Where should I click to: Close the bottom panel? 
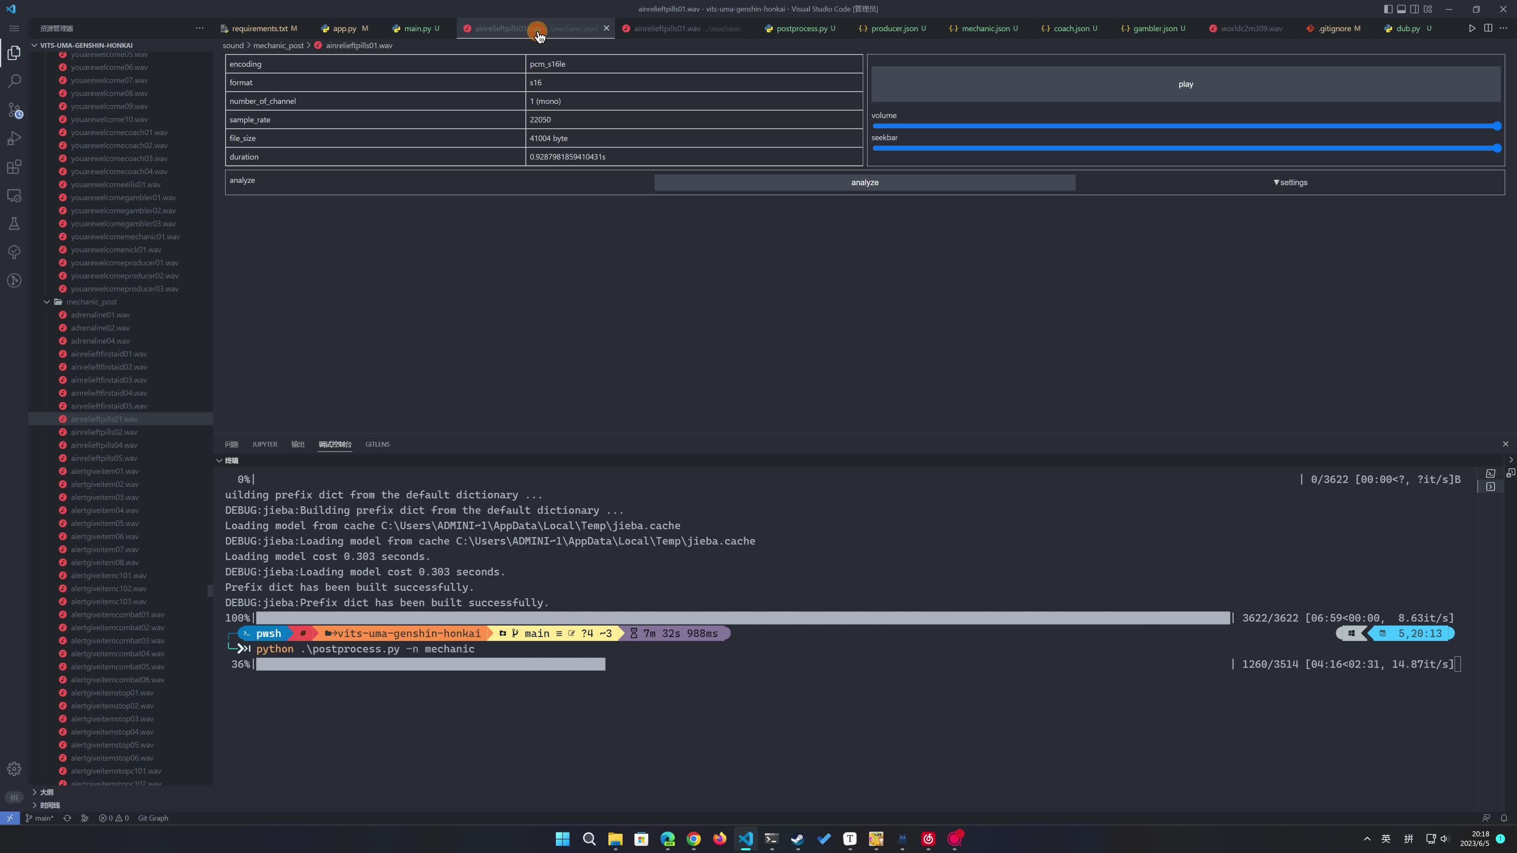click(x=1506, y=444)
